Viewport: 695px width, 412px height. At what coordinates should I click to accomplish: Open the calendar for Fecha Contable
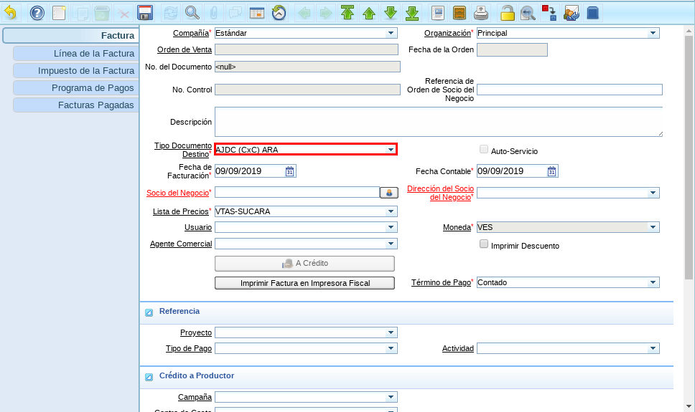click(552, 171)
